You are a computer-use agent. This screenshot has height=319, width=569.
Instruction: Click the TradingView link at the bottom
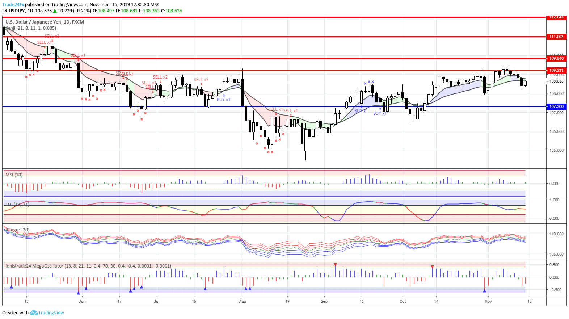(x=51, y=313)
